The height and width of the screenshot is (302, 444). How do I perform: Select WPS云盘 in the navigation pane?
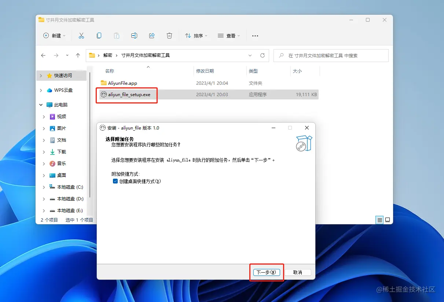point(63,90)
